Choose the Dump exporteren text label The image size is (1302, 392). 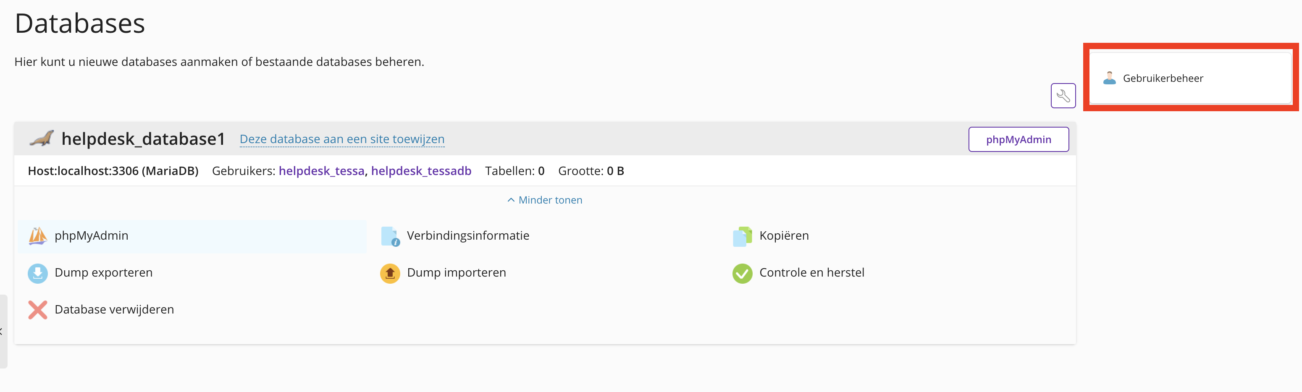[104, 272]
